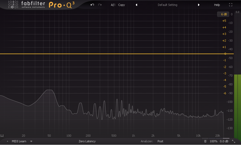Click the 0.0 peak level readout
The width and height of the screenshot is (241, 145).
238,12
